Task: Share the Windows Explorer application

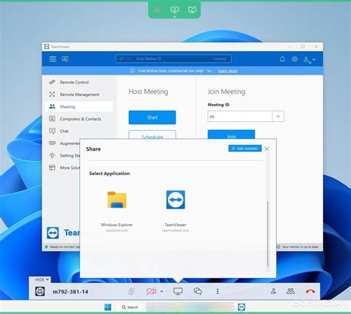Action: [x=117, y=211]
